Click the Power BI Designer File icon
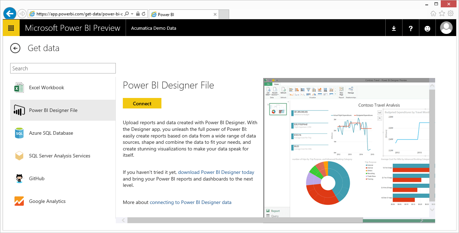 (19, 110)
